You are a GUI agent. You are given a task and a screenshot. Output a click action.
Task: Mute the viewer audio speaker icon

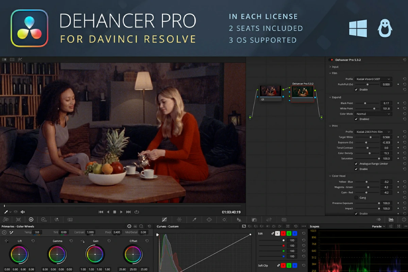coord(23,212)
